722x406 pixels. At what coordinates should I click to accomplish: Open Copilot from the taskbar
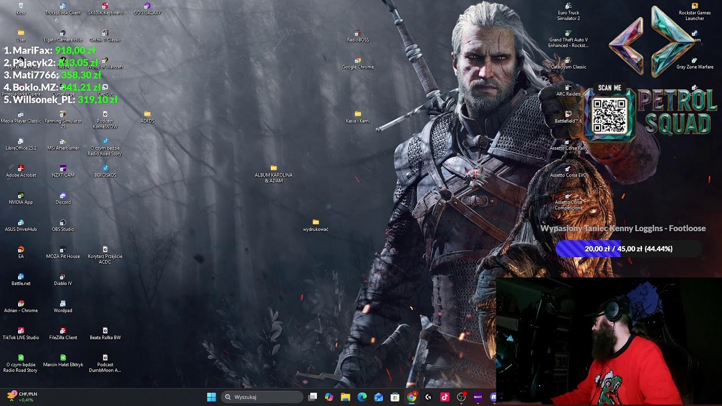(x=329, y=397)
